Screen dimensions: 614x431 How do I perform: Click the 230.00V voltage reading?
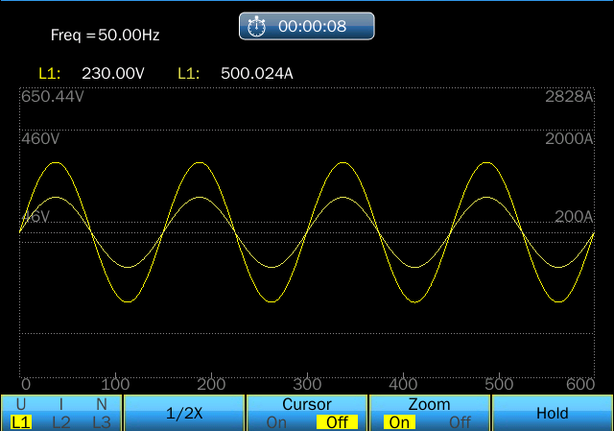[111, 72]
